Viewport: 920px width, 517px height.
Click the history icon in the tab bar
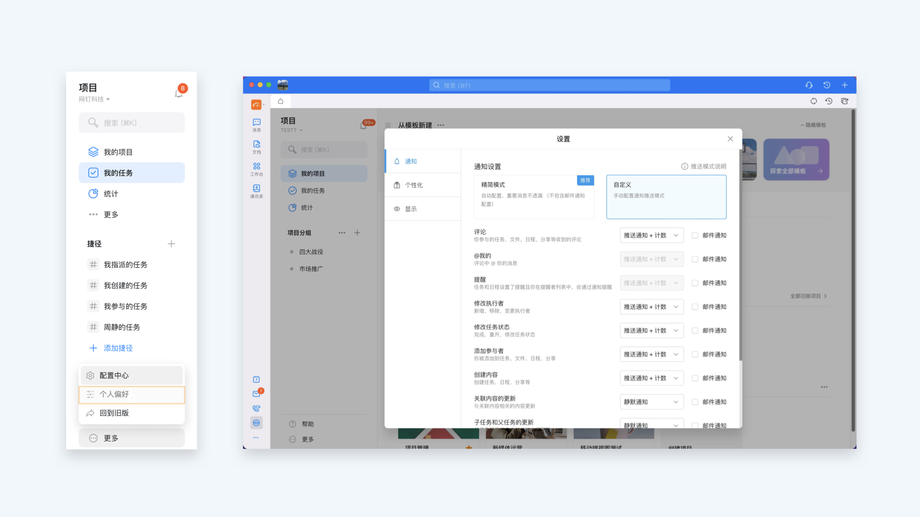[x=829, y=101]
